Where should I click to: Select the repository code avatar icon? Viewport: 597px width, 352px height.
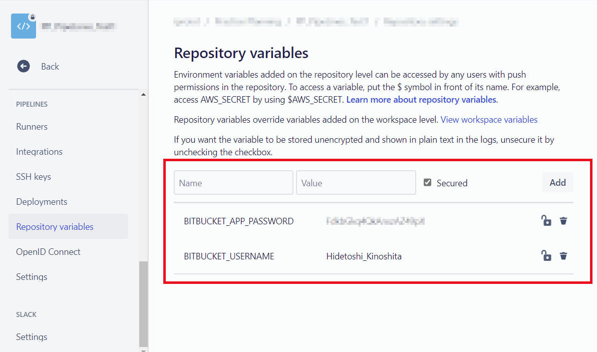23,26
